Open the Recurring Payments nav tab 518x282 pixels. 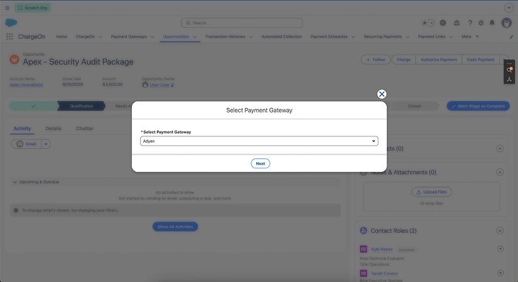(x=383, y=36)
